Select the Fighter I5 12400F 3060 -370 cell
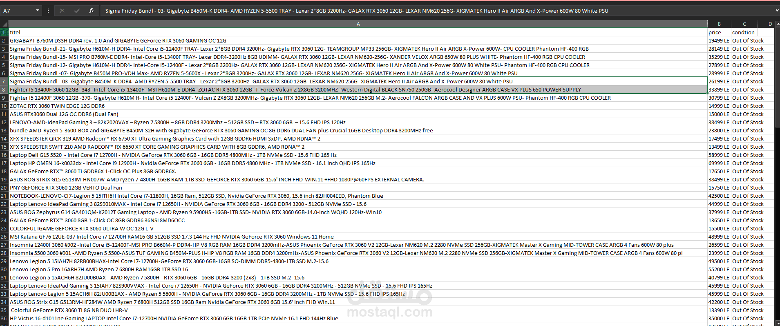Image resolution: width=780 pixels, height=326 pixels. point(358,98)
